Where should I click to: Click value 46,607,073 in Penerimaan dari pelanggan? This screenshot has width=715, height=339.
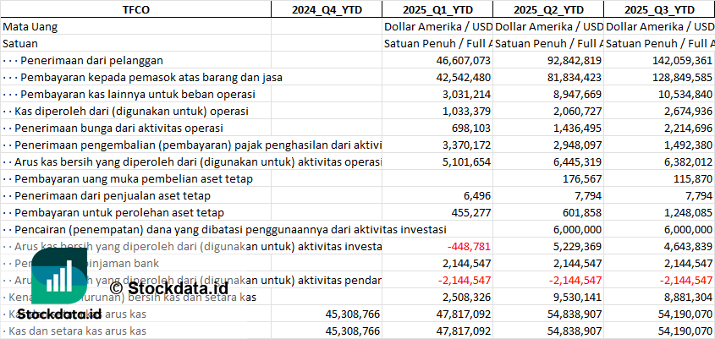tap(462, 60)
